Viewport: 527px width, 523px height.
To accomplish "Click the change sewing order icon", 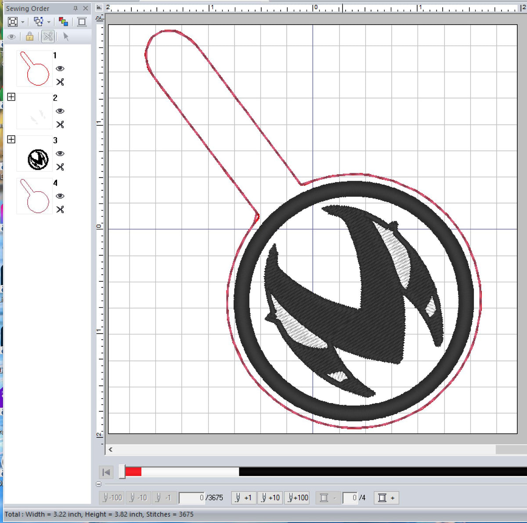I will pos(38,22).
